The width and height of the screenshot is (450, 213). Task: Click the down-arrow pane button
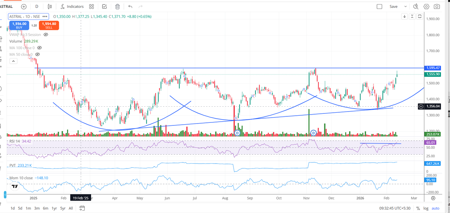point(405,16)
